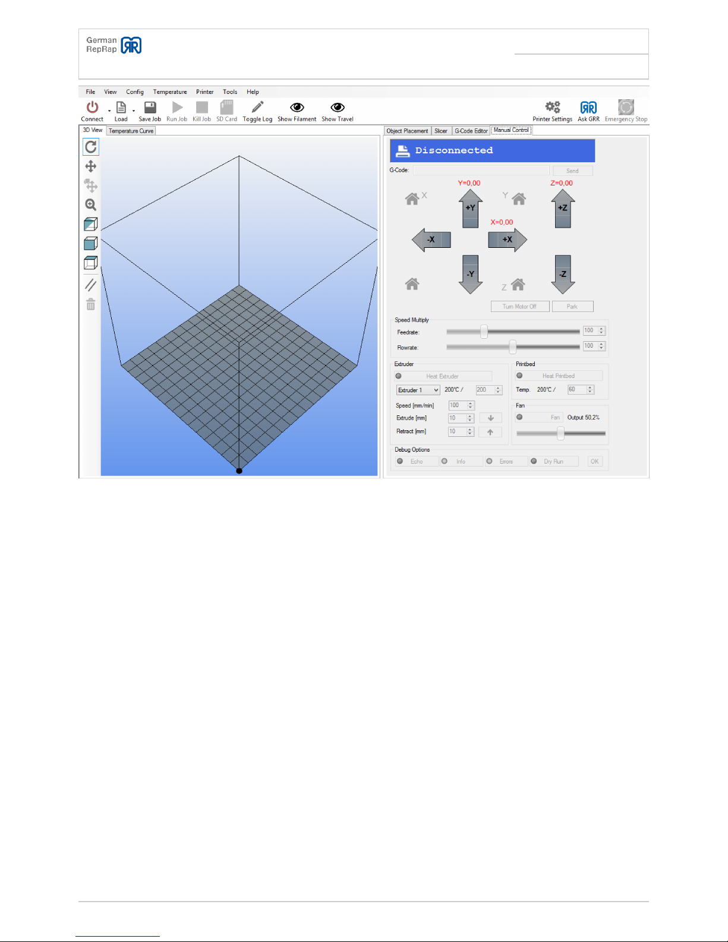Image resolution: width=728 pixels, height=942 pixels.
Task: Open the Load dropdown arrow
Action: point(134,111)
